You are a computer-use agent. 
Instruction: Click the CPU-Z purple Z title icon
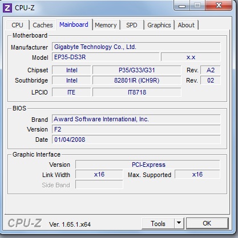pyautogui.click(x=7, y=8)
